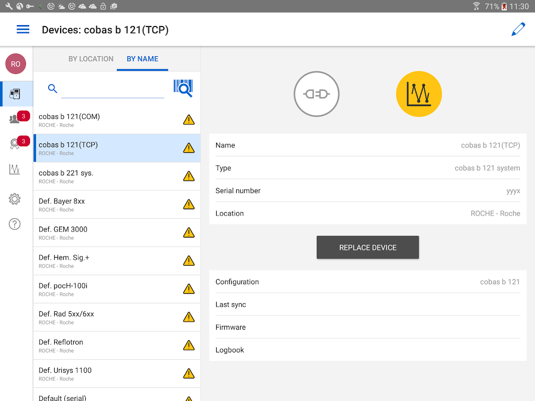Open the settings gear in sidebar
The image size is (535, 401).
[x=15, y=199]
